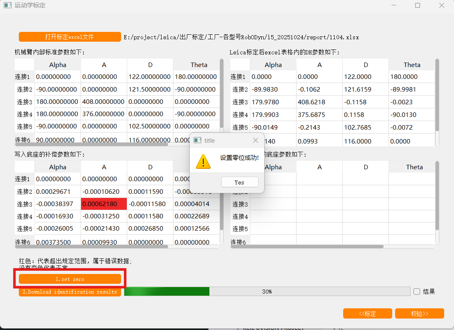Screen dimensions: 454x330
Task: Select row header 连接3 in compensation table
Action: pos(24,204)
